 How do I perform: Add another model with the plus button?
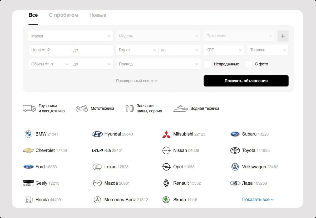(x=283, y=36)
